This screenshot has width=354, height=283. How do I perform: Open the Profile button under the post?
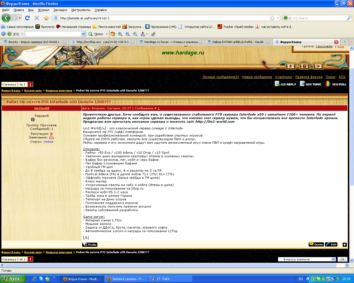click(x=90, y=245)
